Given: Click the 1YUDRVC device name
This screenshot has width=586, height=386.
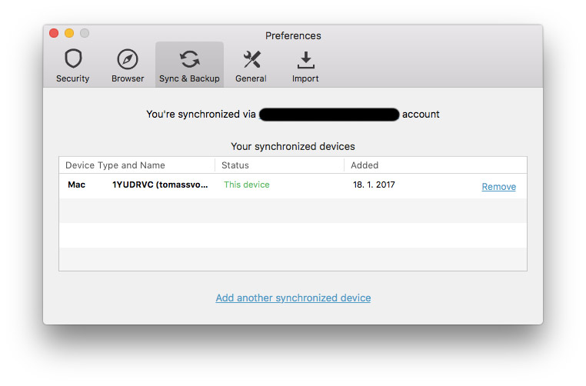Looking at the screenshot, I should point(159,185).
